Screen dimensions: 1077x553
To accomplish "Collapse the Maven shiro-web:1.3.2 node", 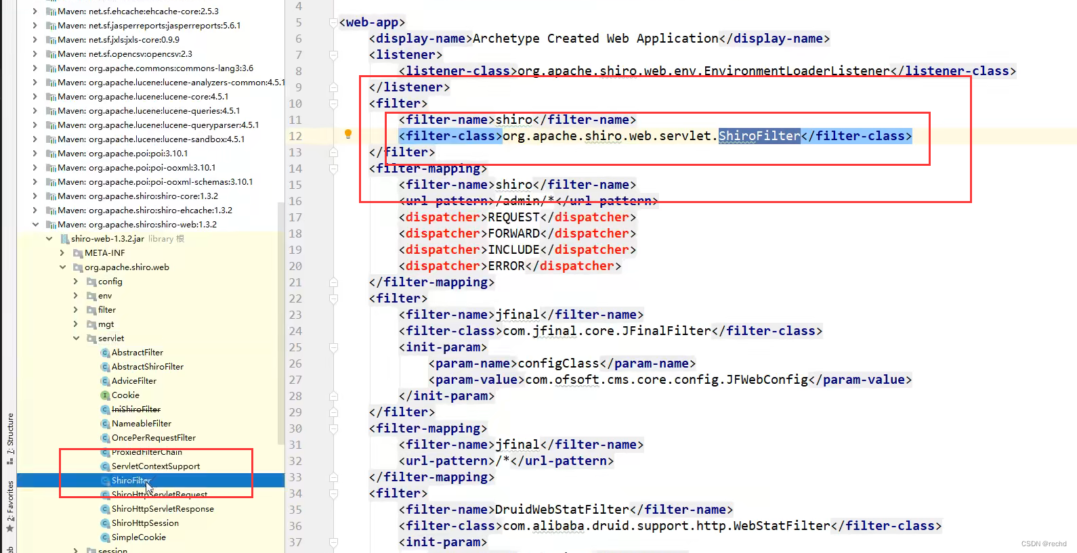I will 35,225.
